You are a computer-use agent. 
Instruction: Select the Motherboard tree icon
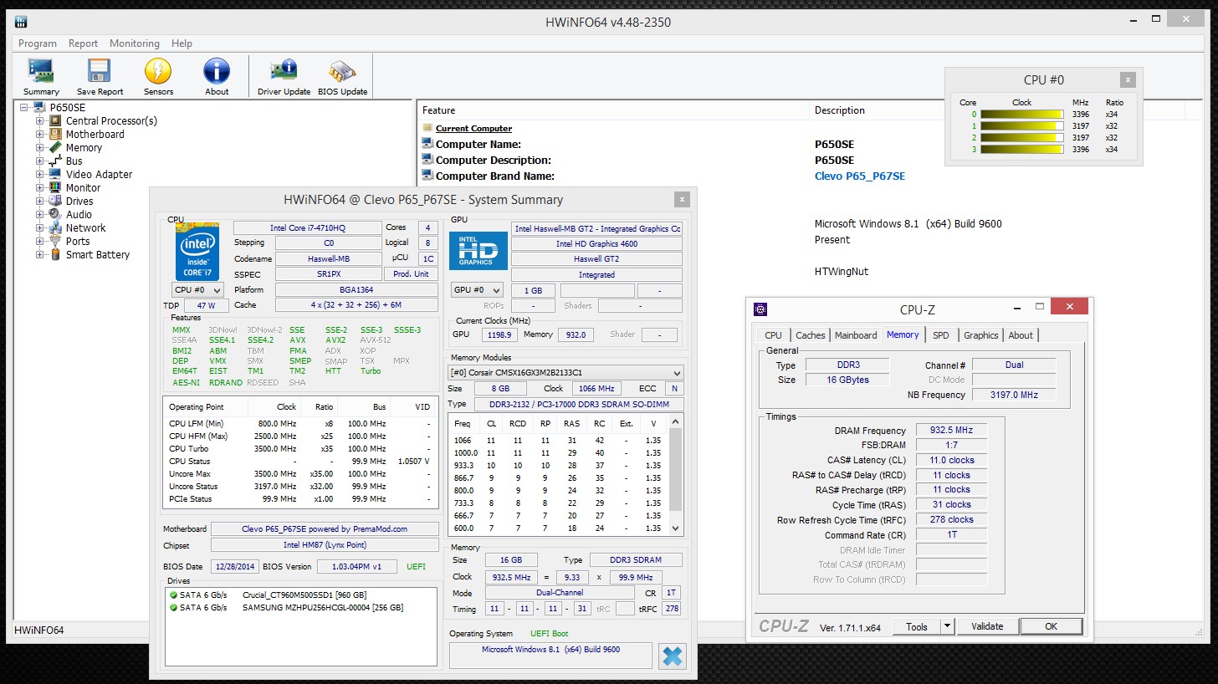(x=56, y=134)
